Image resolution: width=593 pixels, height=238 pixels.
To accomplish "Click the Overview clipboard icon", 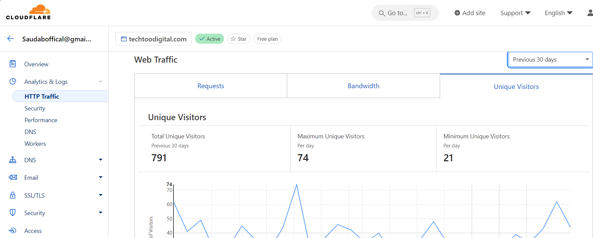I will tap(13, 64).
